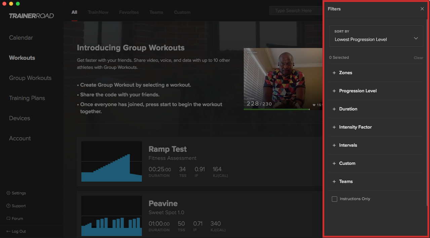Screen dimensions: 430x238
Task: Switch to the Teams tab
Action: point(156,12)
